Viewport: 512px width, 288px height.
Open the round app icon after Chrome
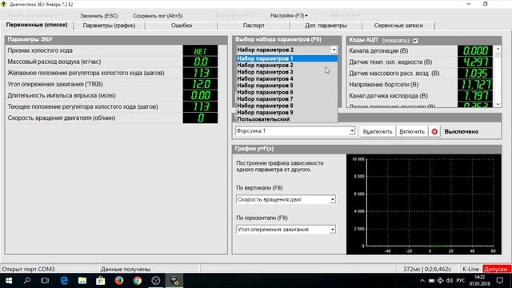(x=156, y=281)
